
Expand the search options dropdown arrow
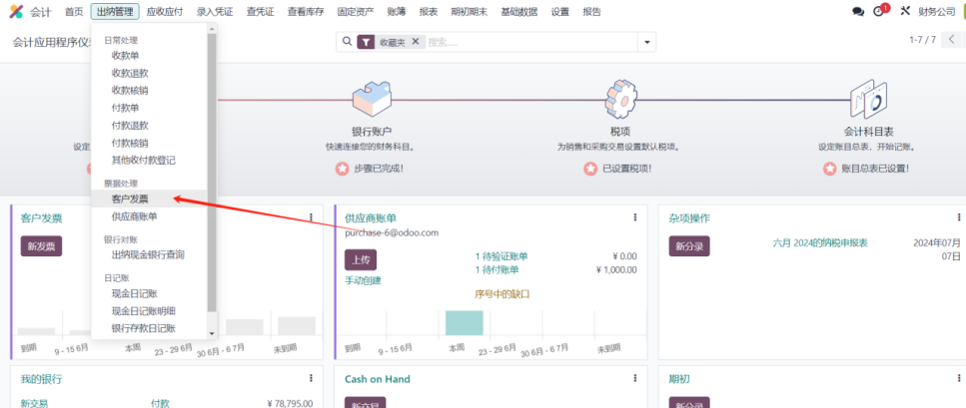tap(646, 42)
